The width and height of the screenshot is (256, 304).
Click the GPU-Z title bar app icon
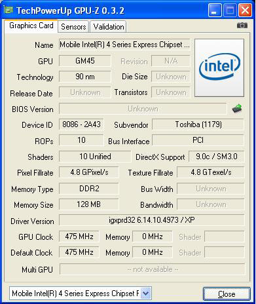coord(9,10)
